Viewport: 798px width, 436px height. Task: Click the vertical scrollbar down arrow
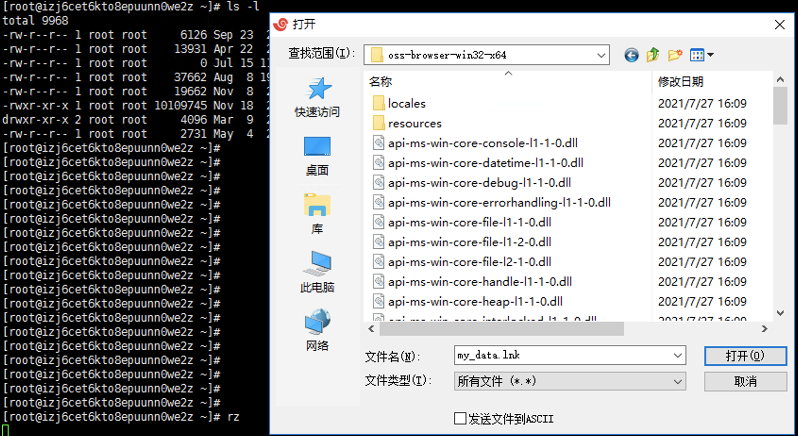(780, 313)
